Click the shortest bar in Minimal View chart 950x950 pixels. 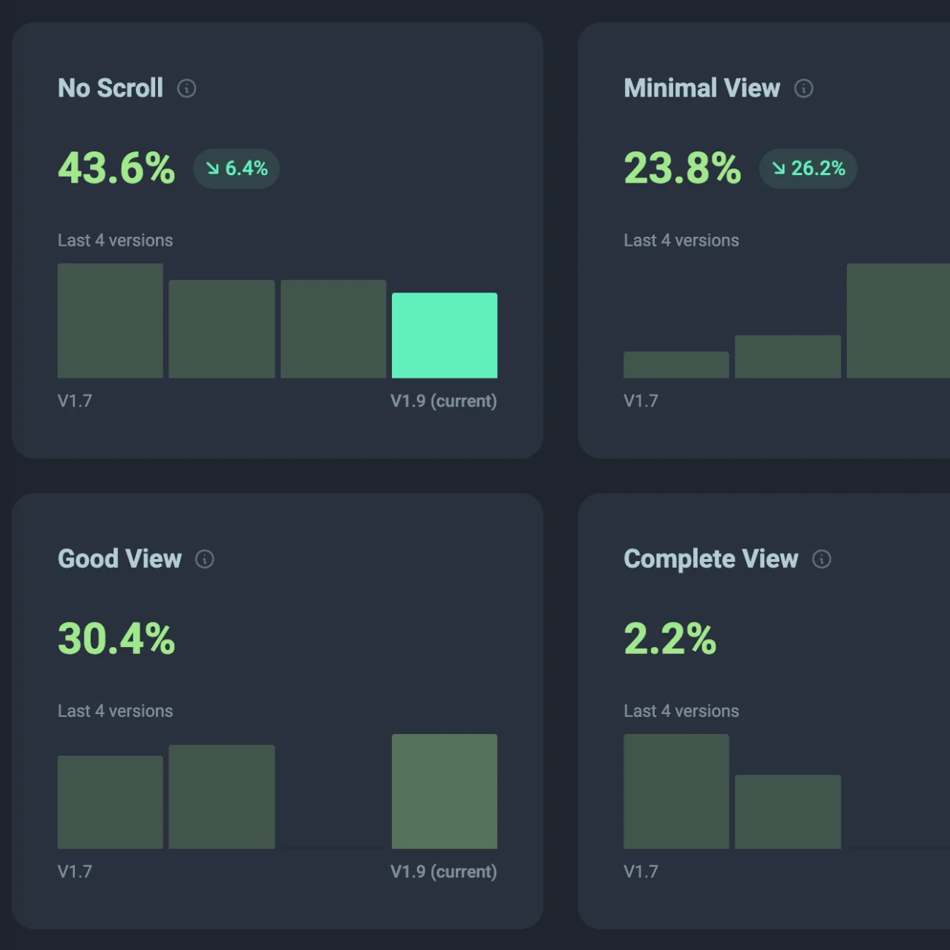676,364
